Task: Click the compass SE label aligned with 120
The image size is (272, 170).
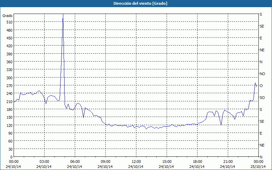Action: click(x=262, y=121)
